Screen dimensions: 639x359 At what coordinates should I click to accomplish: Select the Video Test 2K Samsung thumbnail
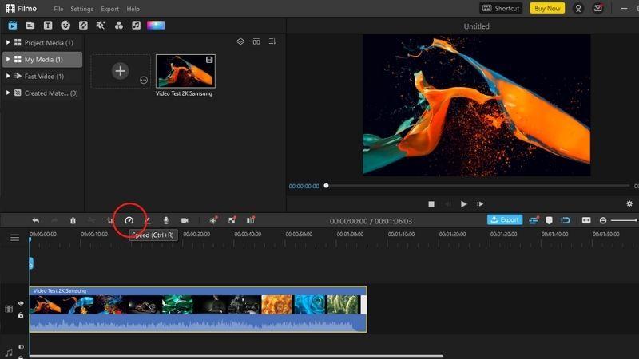[x=185, y=71]
